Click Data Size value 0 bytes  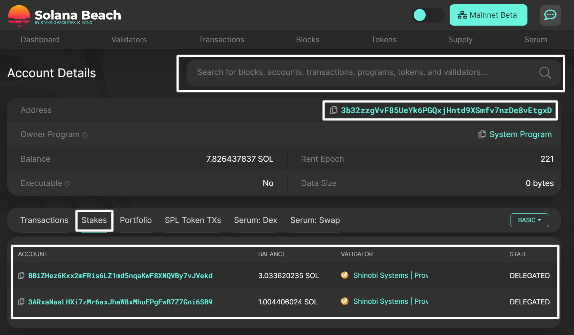pyautogui.click(x=540, y=183)
